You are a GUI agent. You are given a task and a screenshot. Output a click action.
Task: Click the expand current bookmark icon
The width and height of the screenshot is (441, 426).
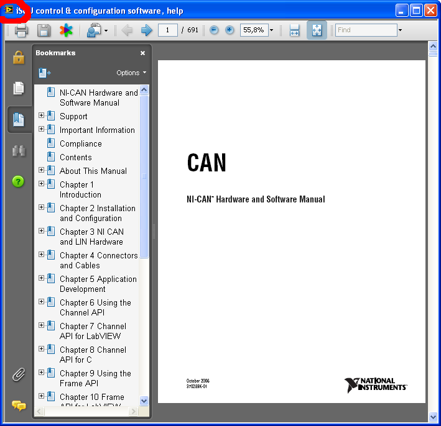pos(44,73)
